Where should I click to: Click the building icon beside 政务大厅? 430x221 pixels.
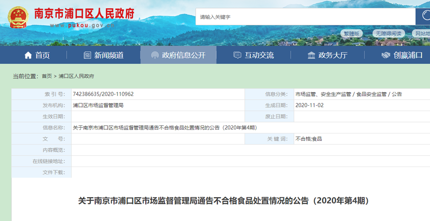click(311, 55)
